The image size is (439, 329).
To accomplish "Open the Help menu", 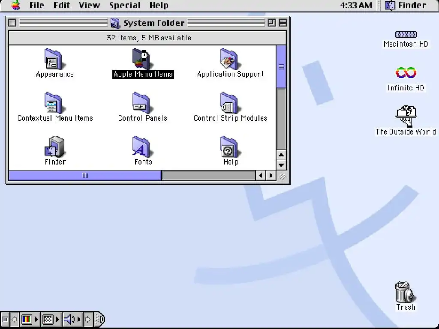I will 159,5.
